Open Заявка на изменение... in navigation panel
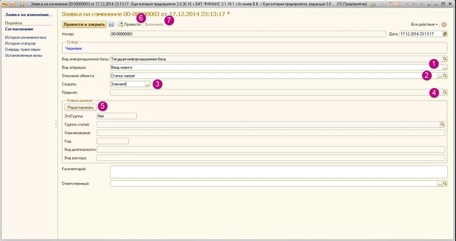Viewport: 456px width, 241px height. [x=29, y=15]
